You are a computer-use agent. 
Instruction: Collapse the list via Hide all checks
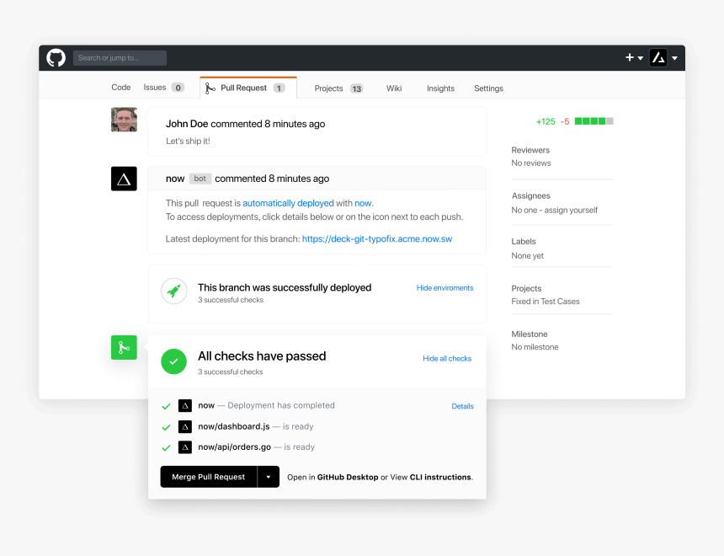click(x=447, y=359)
